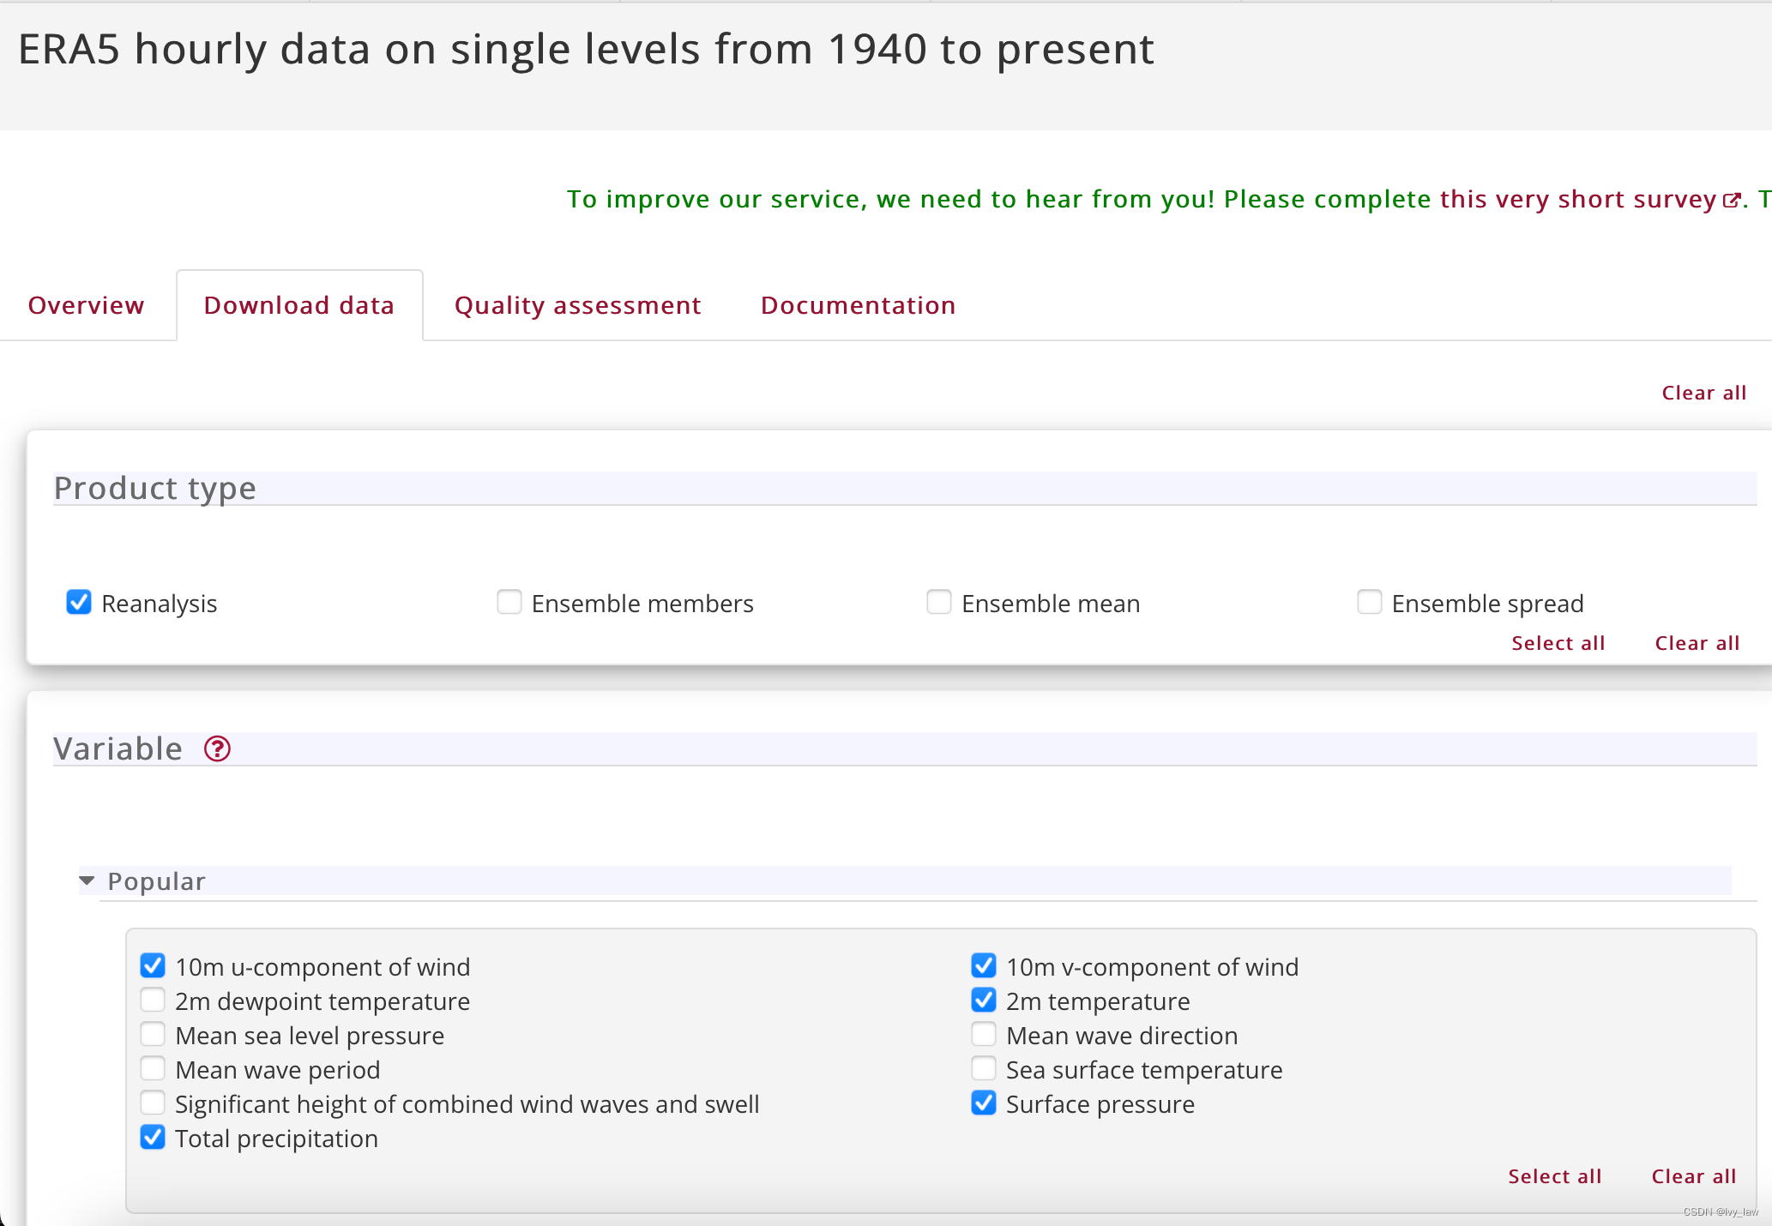Click external link icon beside survey text
Viewport: 1772px width, 1226px height.
point(1732,201)
